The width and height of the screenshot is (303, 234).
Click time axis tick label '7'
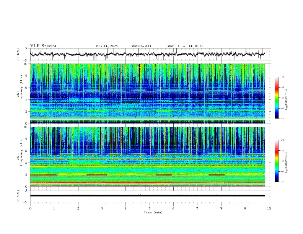[197, 208]
